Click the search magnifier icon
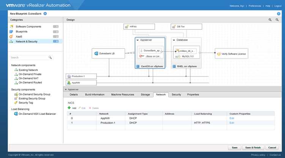This screenshot has width=285, height=158. coord(50,58)
